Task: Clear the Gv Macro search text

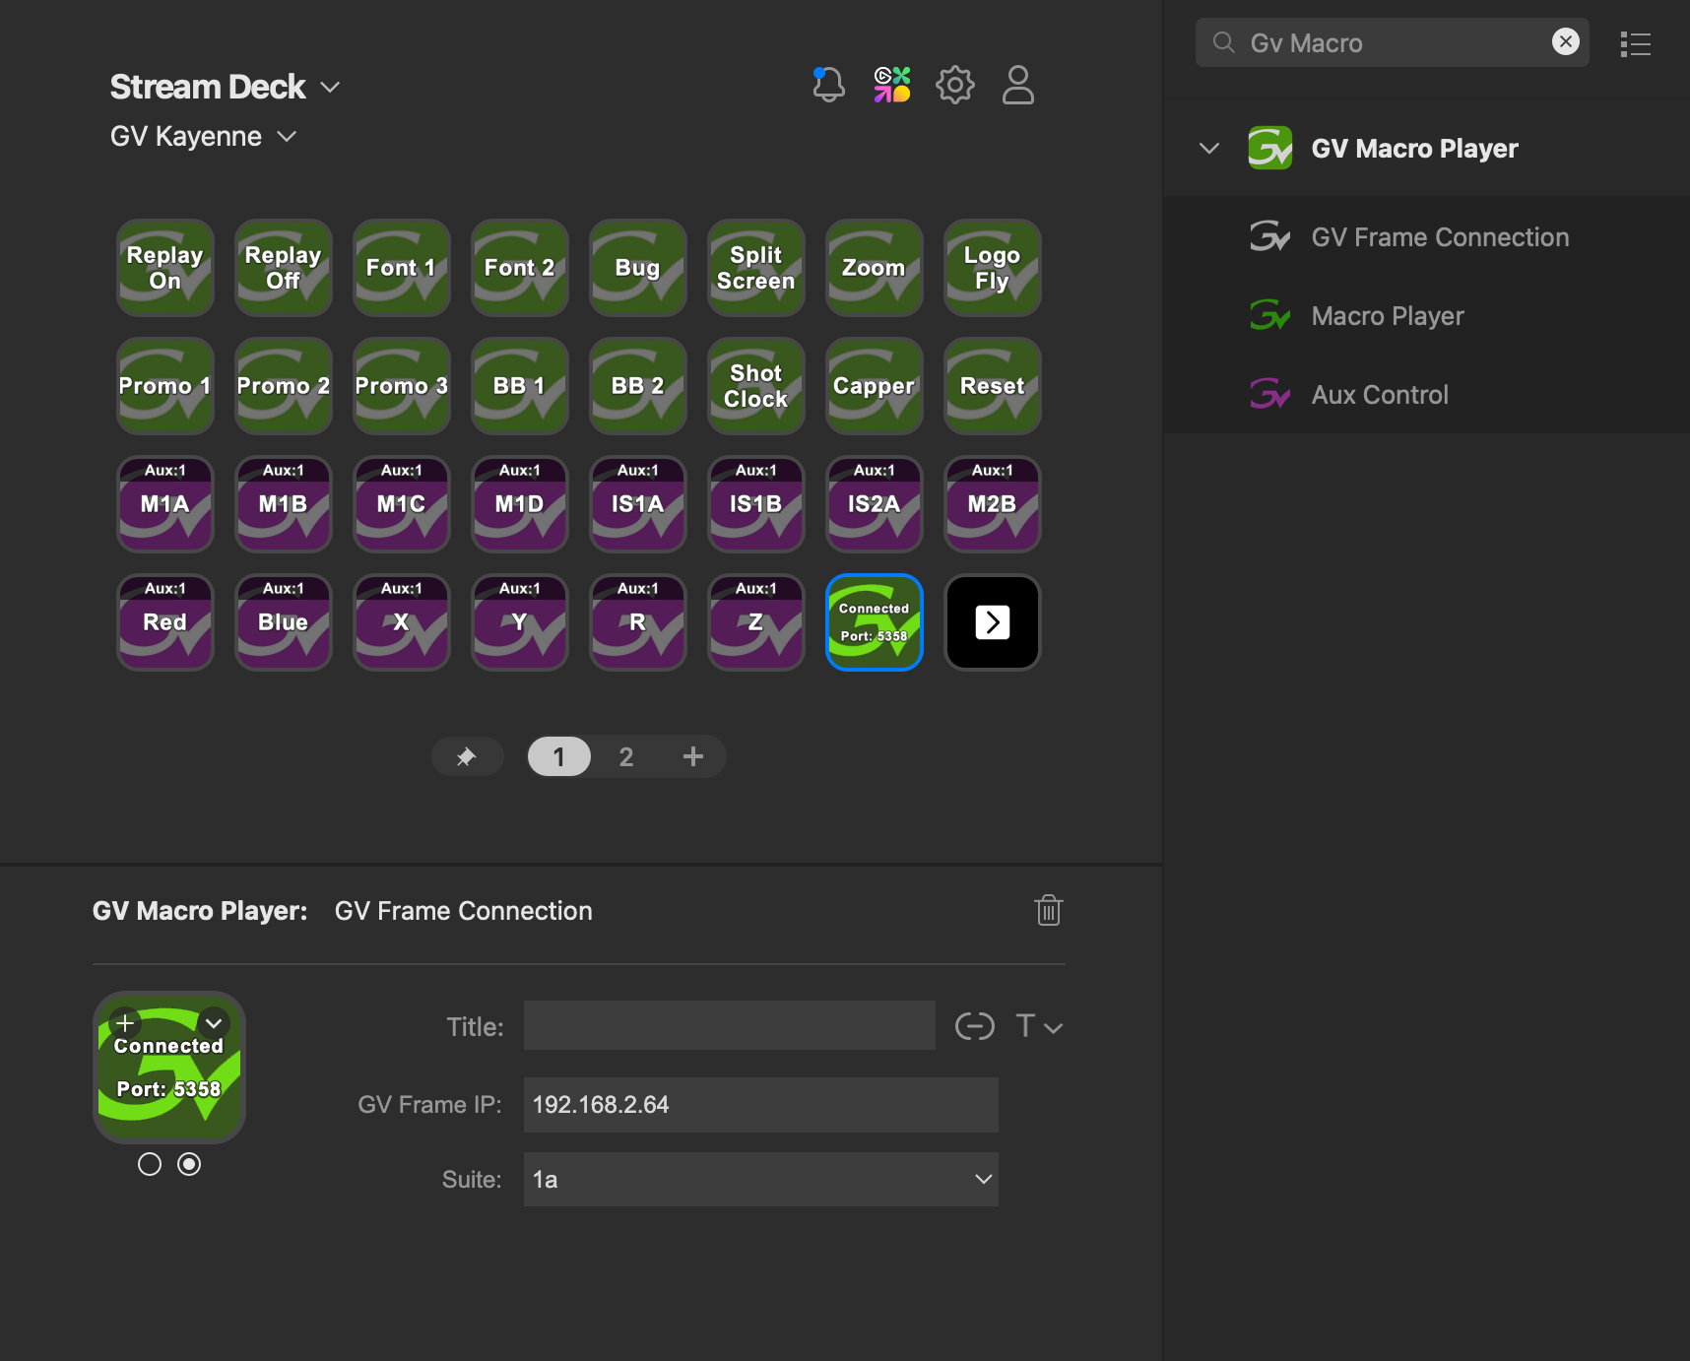Action: (1566, 41)
